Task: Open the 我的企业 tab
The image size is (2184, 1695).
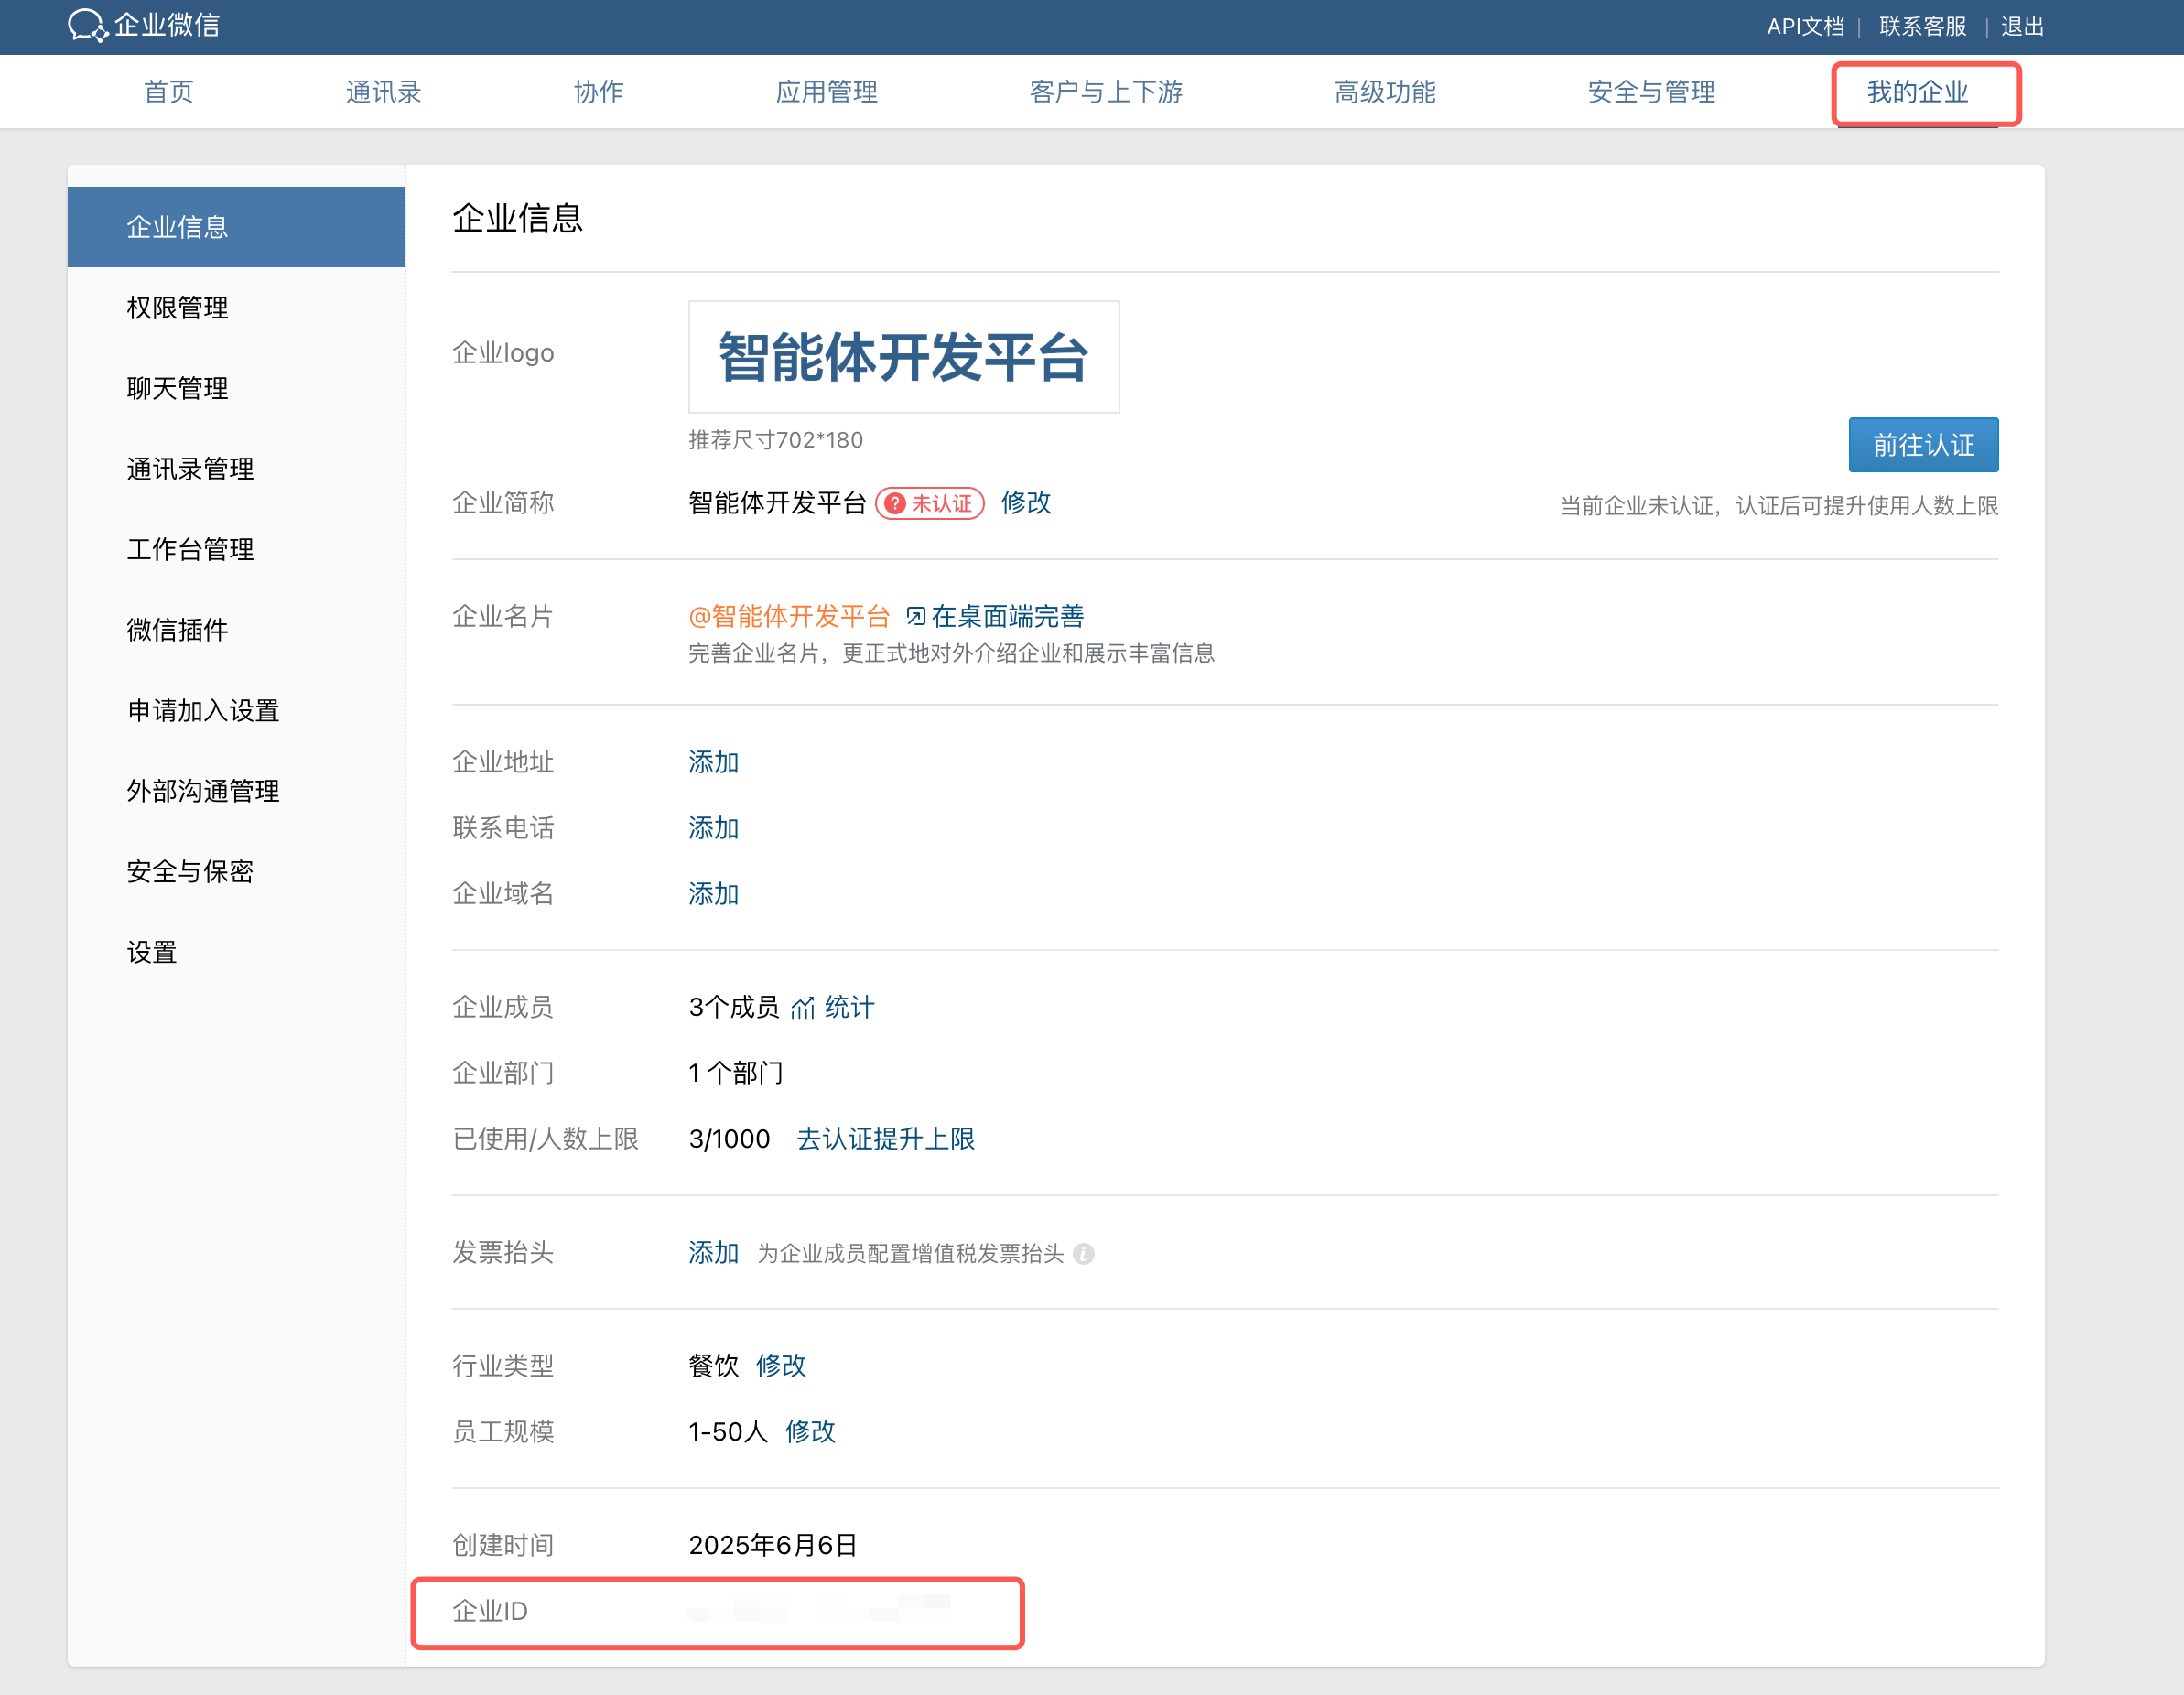Action: [x=1916, y=92]
